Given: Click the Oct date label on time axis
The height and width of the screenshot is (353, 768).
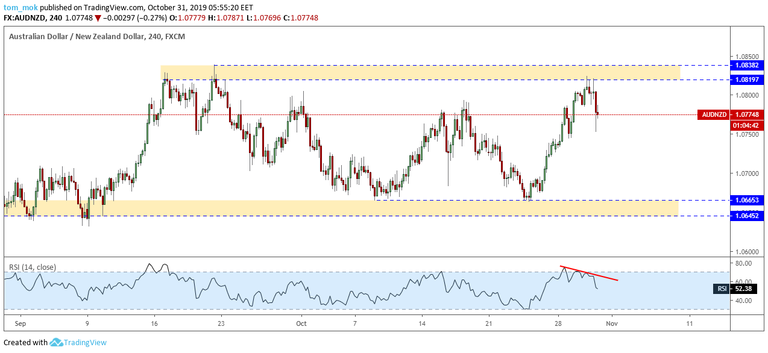Looking at the screenshot, I should [x=303, y=323].
